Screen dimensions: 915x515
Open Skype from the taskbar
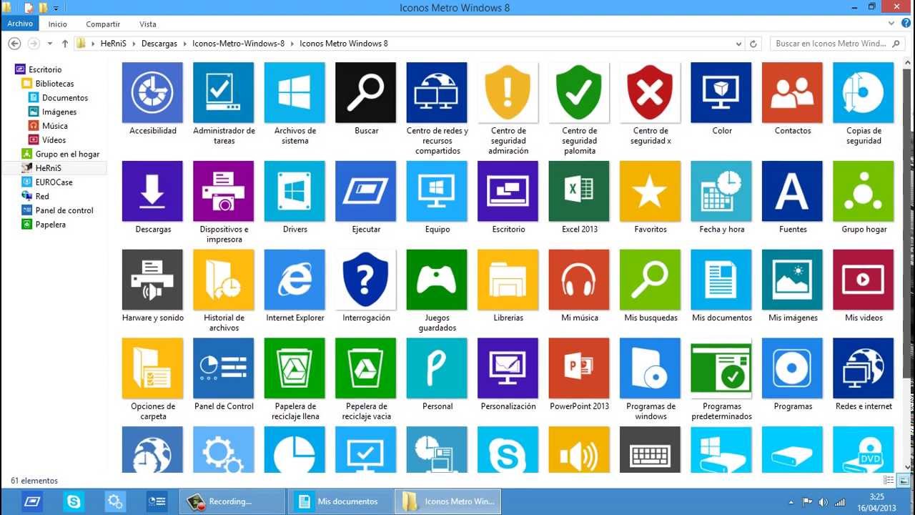pyautogui.click(x=74, y=501)
